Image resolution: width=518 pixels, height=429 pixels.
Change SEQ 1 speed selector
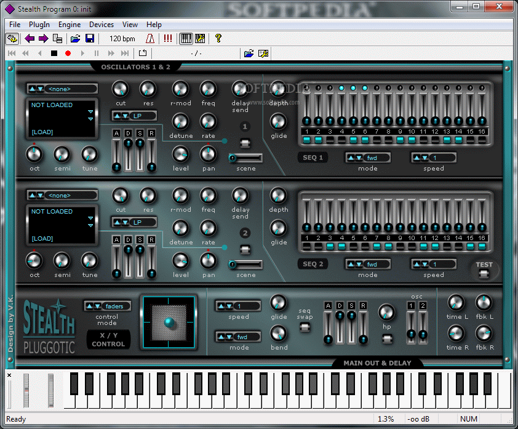coord(434,158)
